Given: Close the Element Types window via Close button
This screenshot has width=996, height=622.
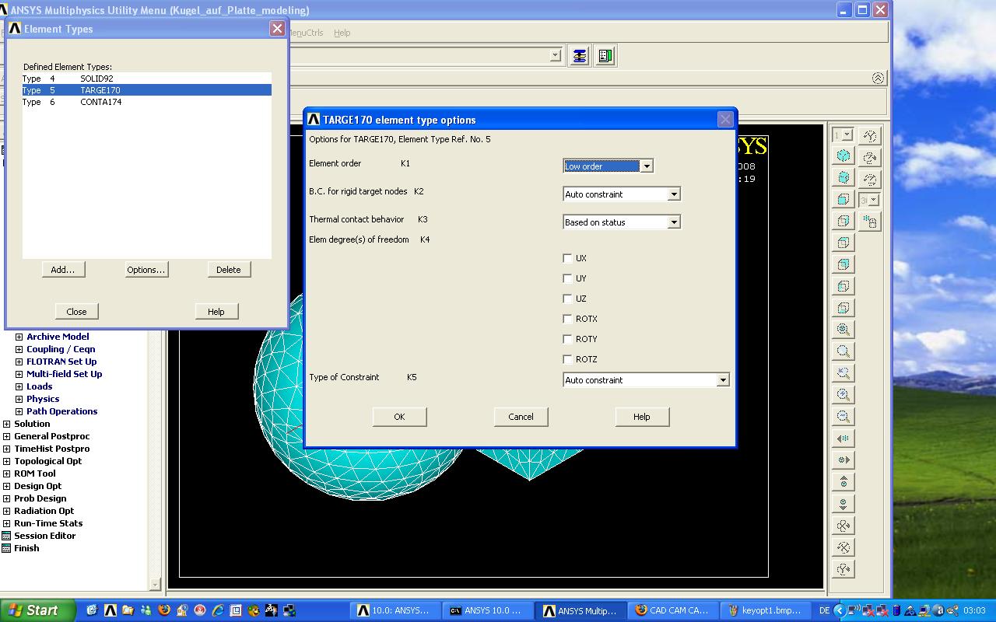Looking at the screenshot, I should (76, 312).
